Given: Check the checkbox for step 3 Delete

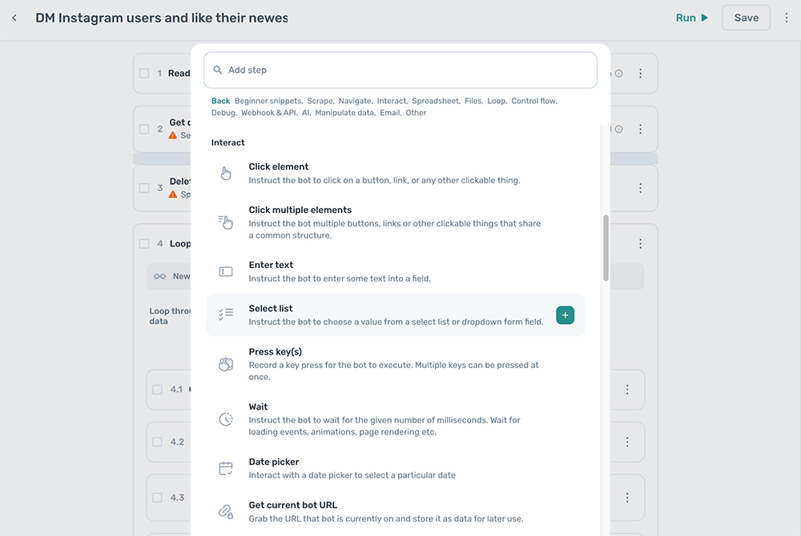Looking at the screenshot, I should click(144, 188).
